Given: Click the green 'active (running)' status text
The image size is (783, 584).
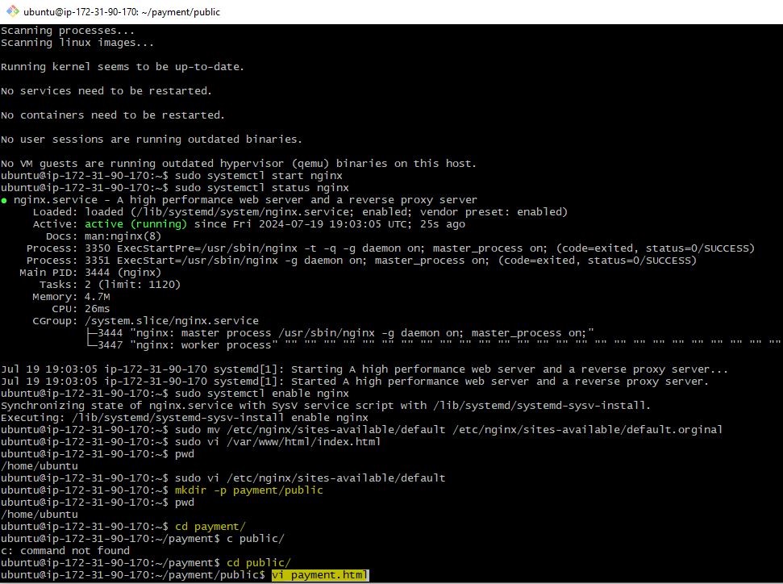Looking at the screenshot, I should tap(135, 223).
